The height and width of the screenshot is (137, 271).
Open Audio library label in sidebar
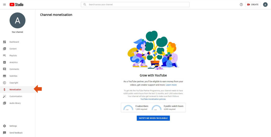point(15,103)
